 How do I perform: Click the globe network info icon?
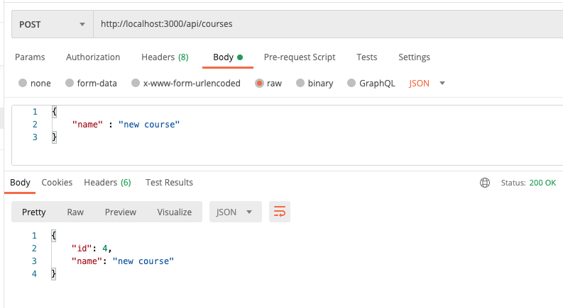[x=485, y=183]
